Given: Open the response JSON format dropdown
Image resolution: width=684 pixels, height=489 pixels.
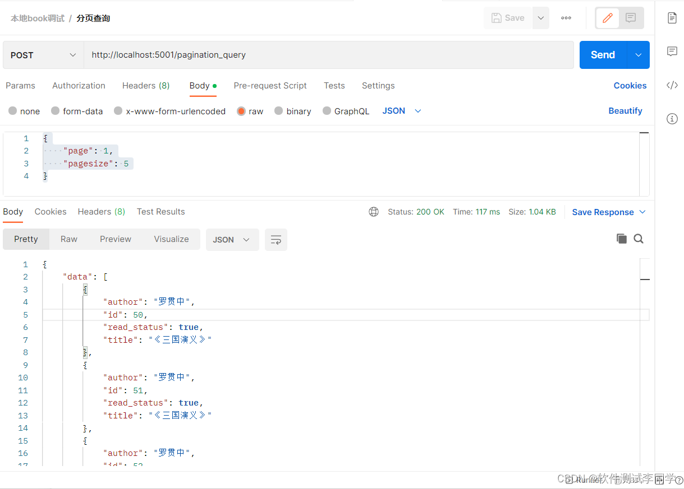Looking at the screenshot, I should [x=232, y=240].
